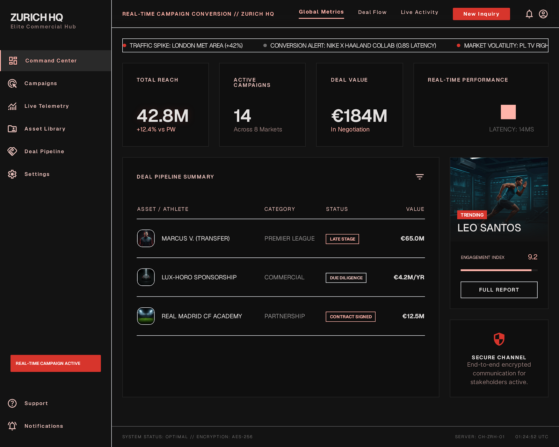Click the Contract Signed status badge

point(351,317)
